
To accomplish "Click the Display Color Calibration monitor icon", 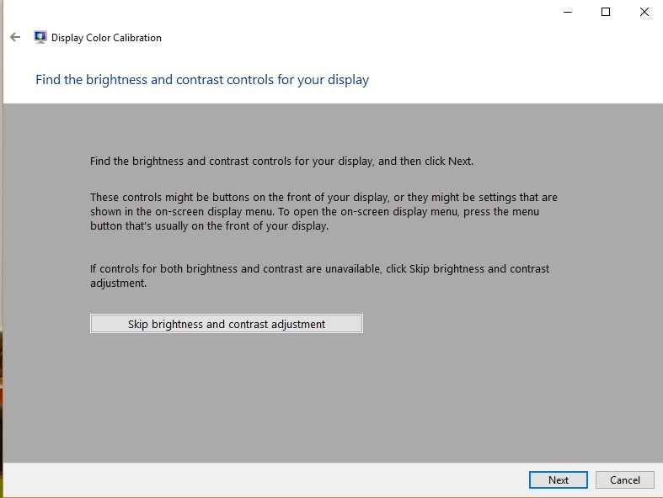I will pyautogui.click(x=40, y=37).
